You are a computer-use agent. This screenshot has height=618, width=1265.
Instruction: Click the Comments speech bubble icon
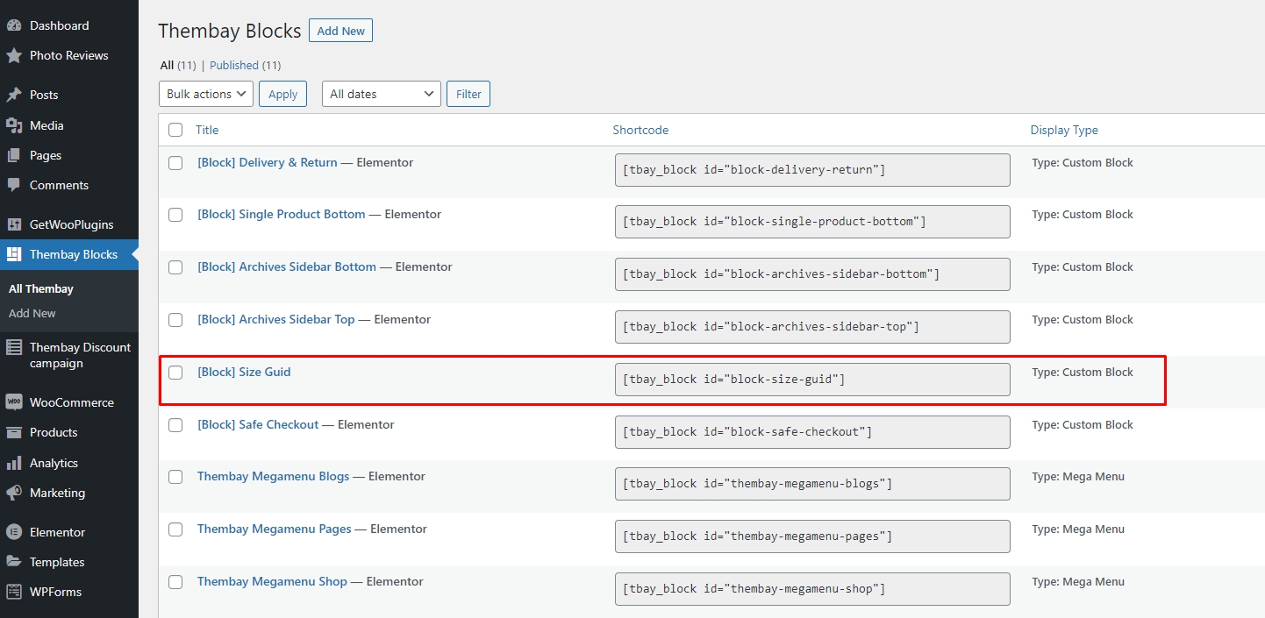[14, 185]
